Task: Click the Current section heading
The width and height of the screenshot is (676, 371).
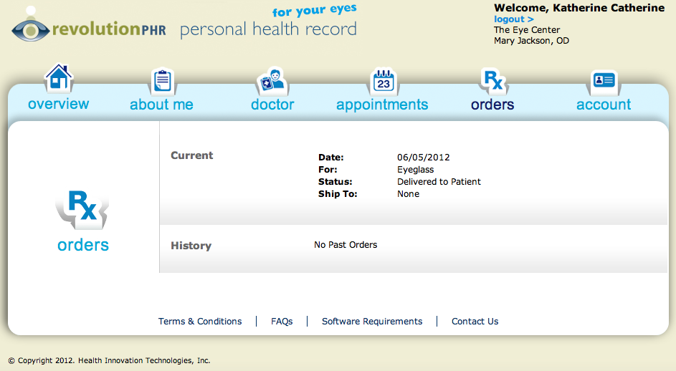Action: pyautogui.click(x=192, y=155)
